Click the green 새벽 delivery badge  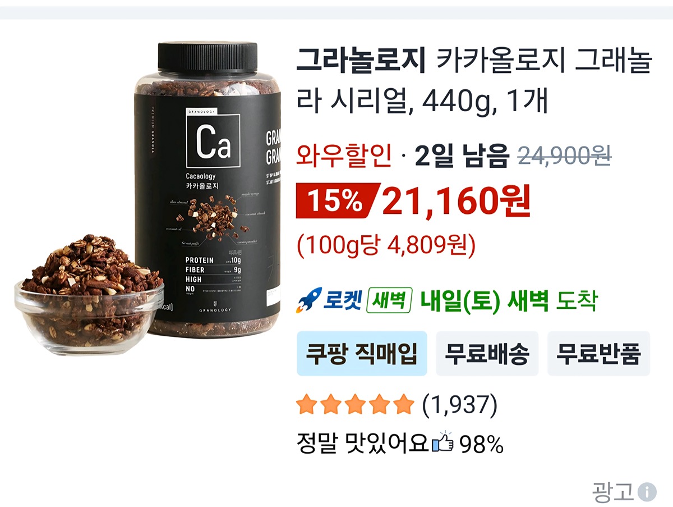[389, 301]
